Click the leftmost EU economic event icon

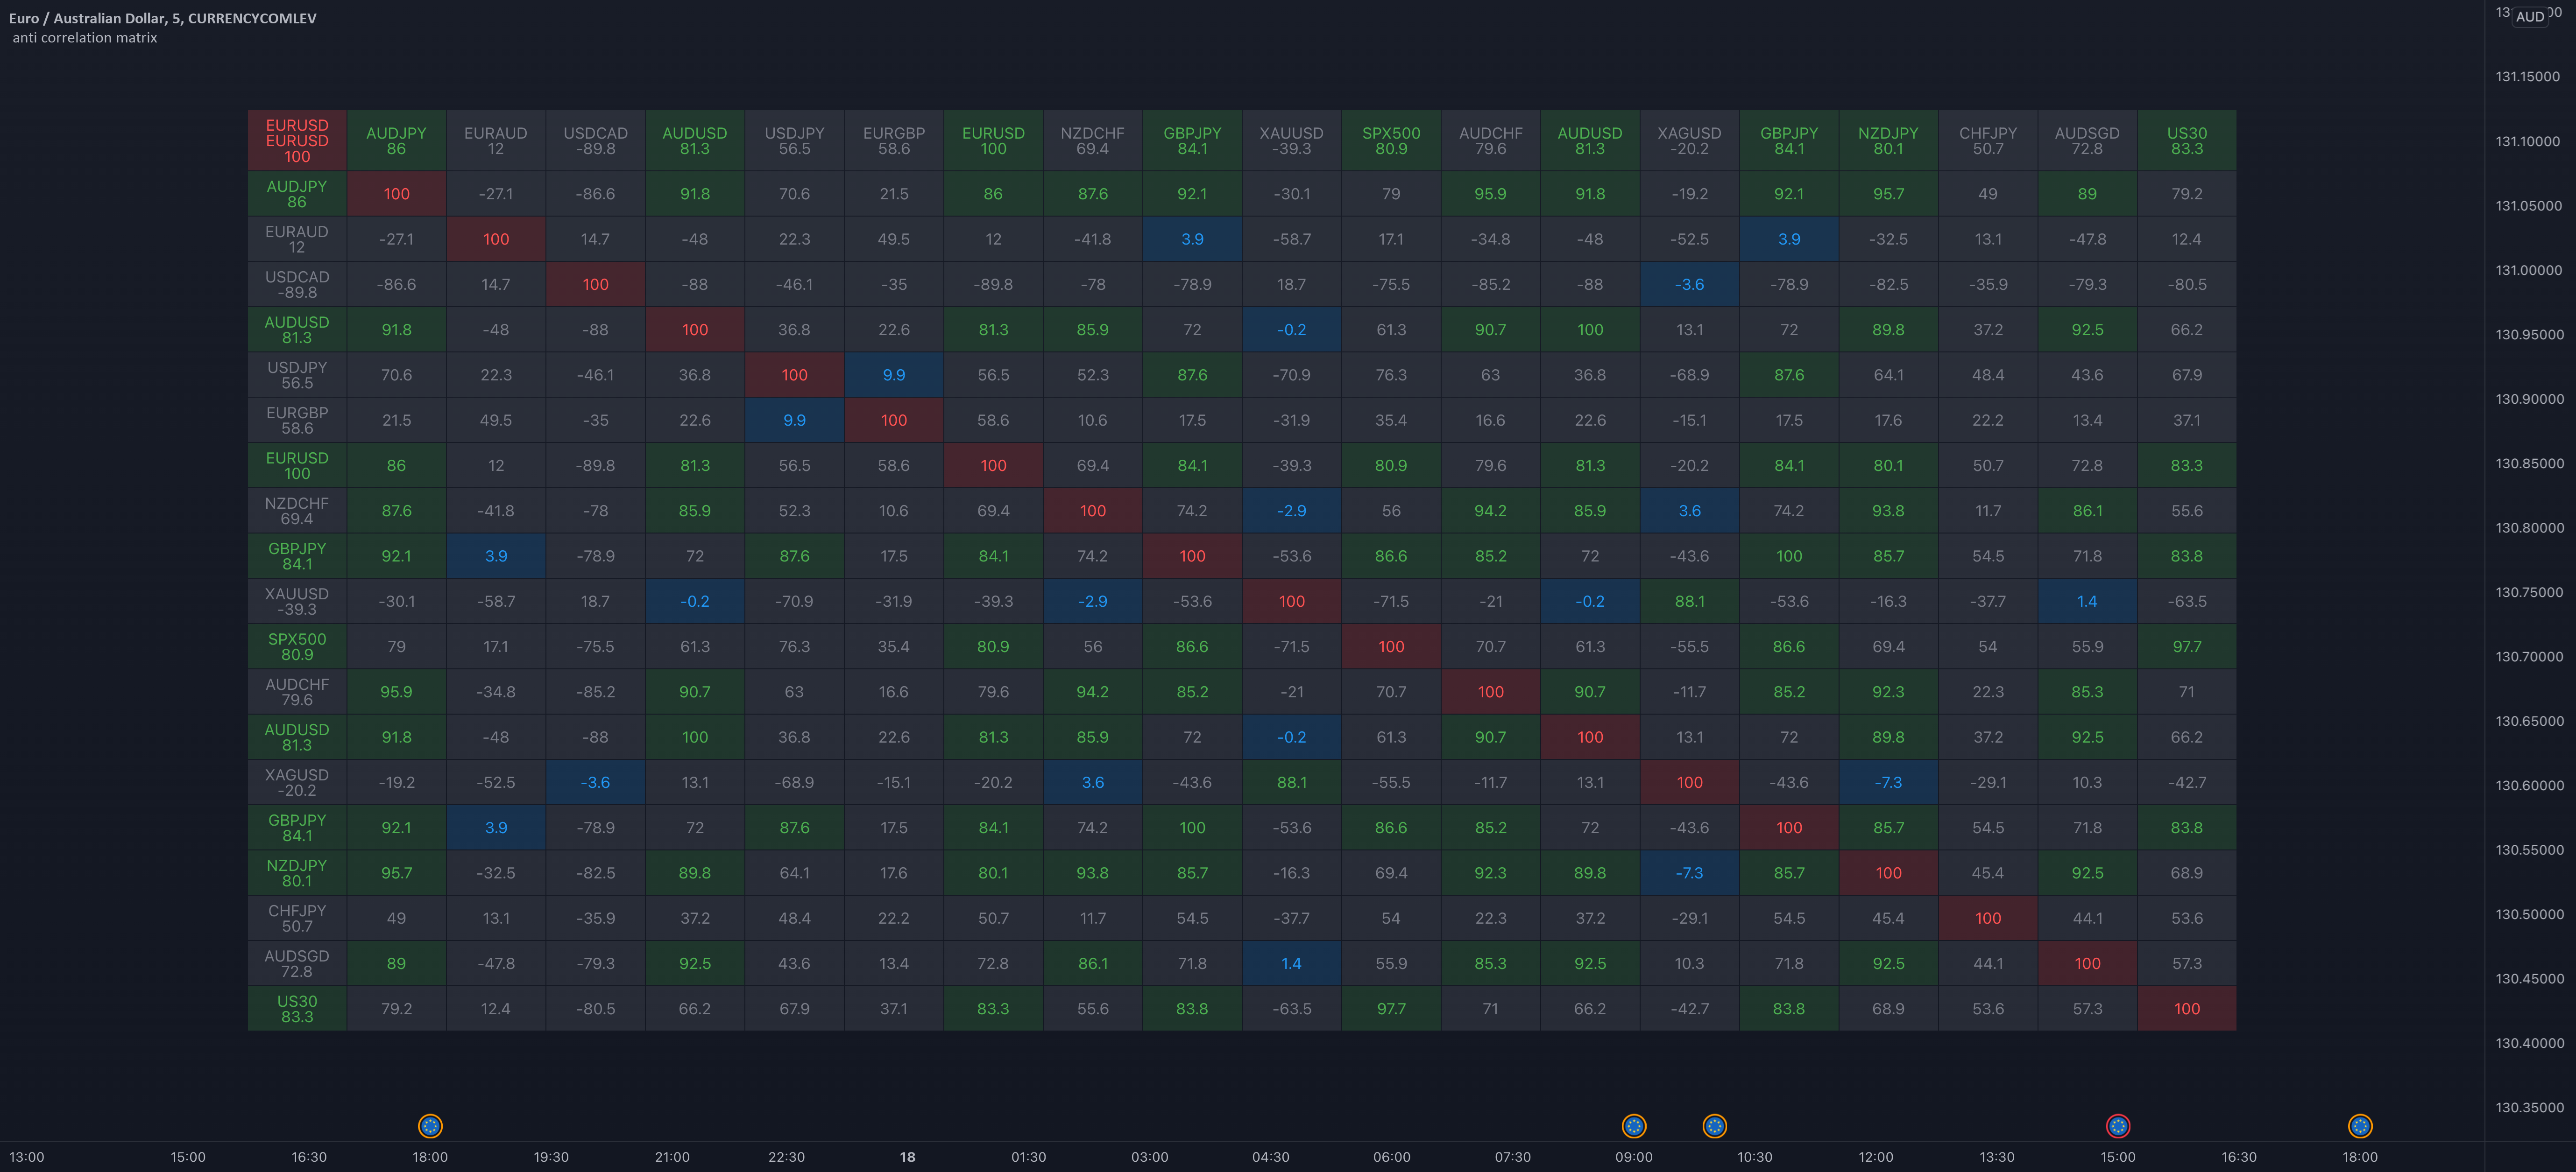coord(430,1126)
